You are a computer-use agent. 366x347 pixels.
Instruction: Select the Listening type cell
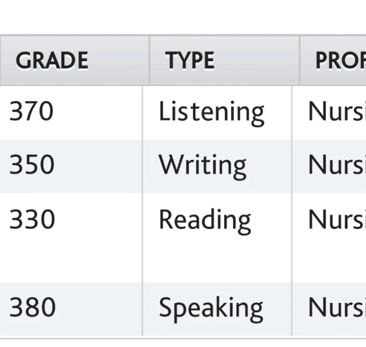coord(211,112)
